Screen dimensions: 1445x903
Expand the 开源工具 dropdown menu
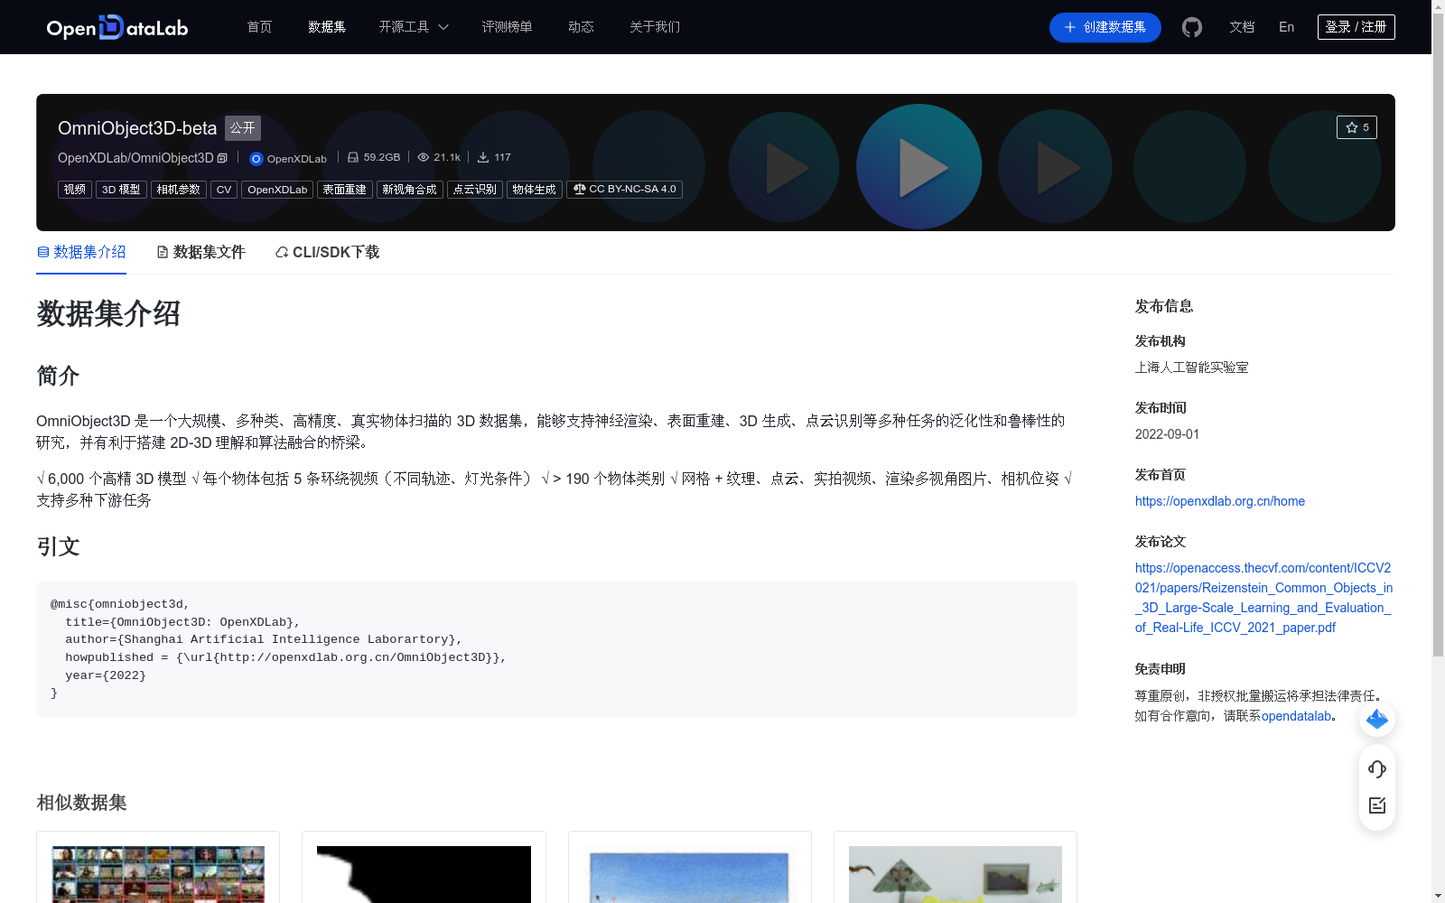click(x=414, y=27)
